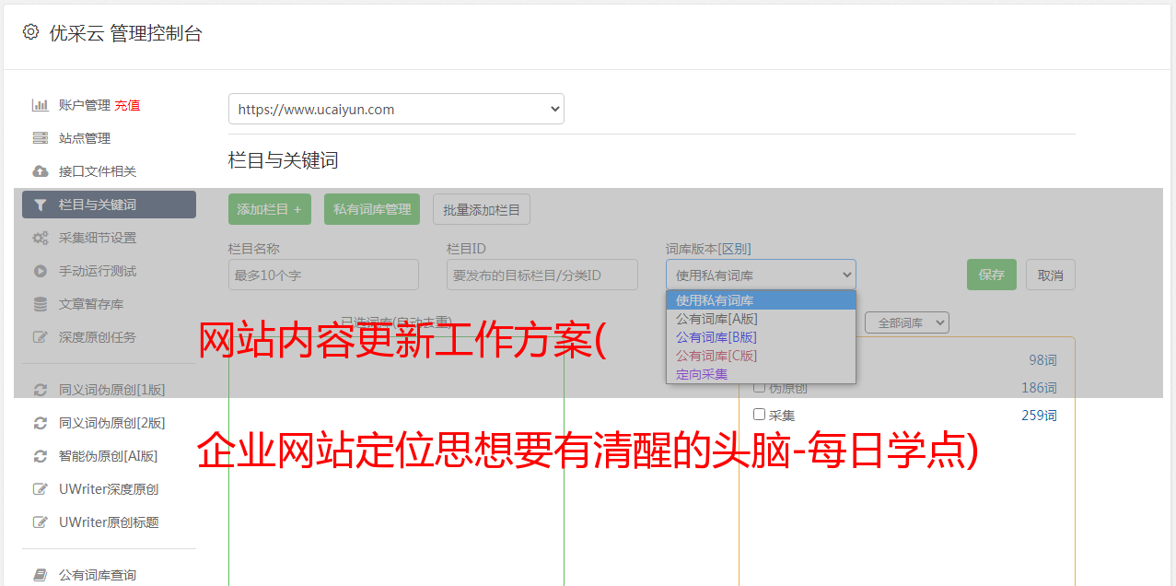Click 批量添加栏目 button
1176x586 pixels.
tap(482, 209)
